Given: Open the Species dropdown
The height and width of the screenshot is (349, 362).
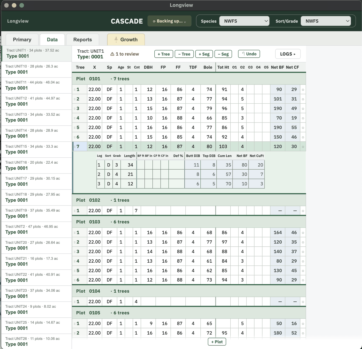Looking at the screenshot, I should point(244,21).
